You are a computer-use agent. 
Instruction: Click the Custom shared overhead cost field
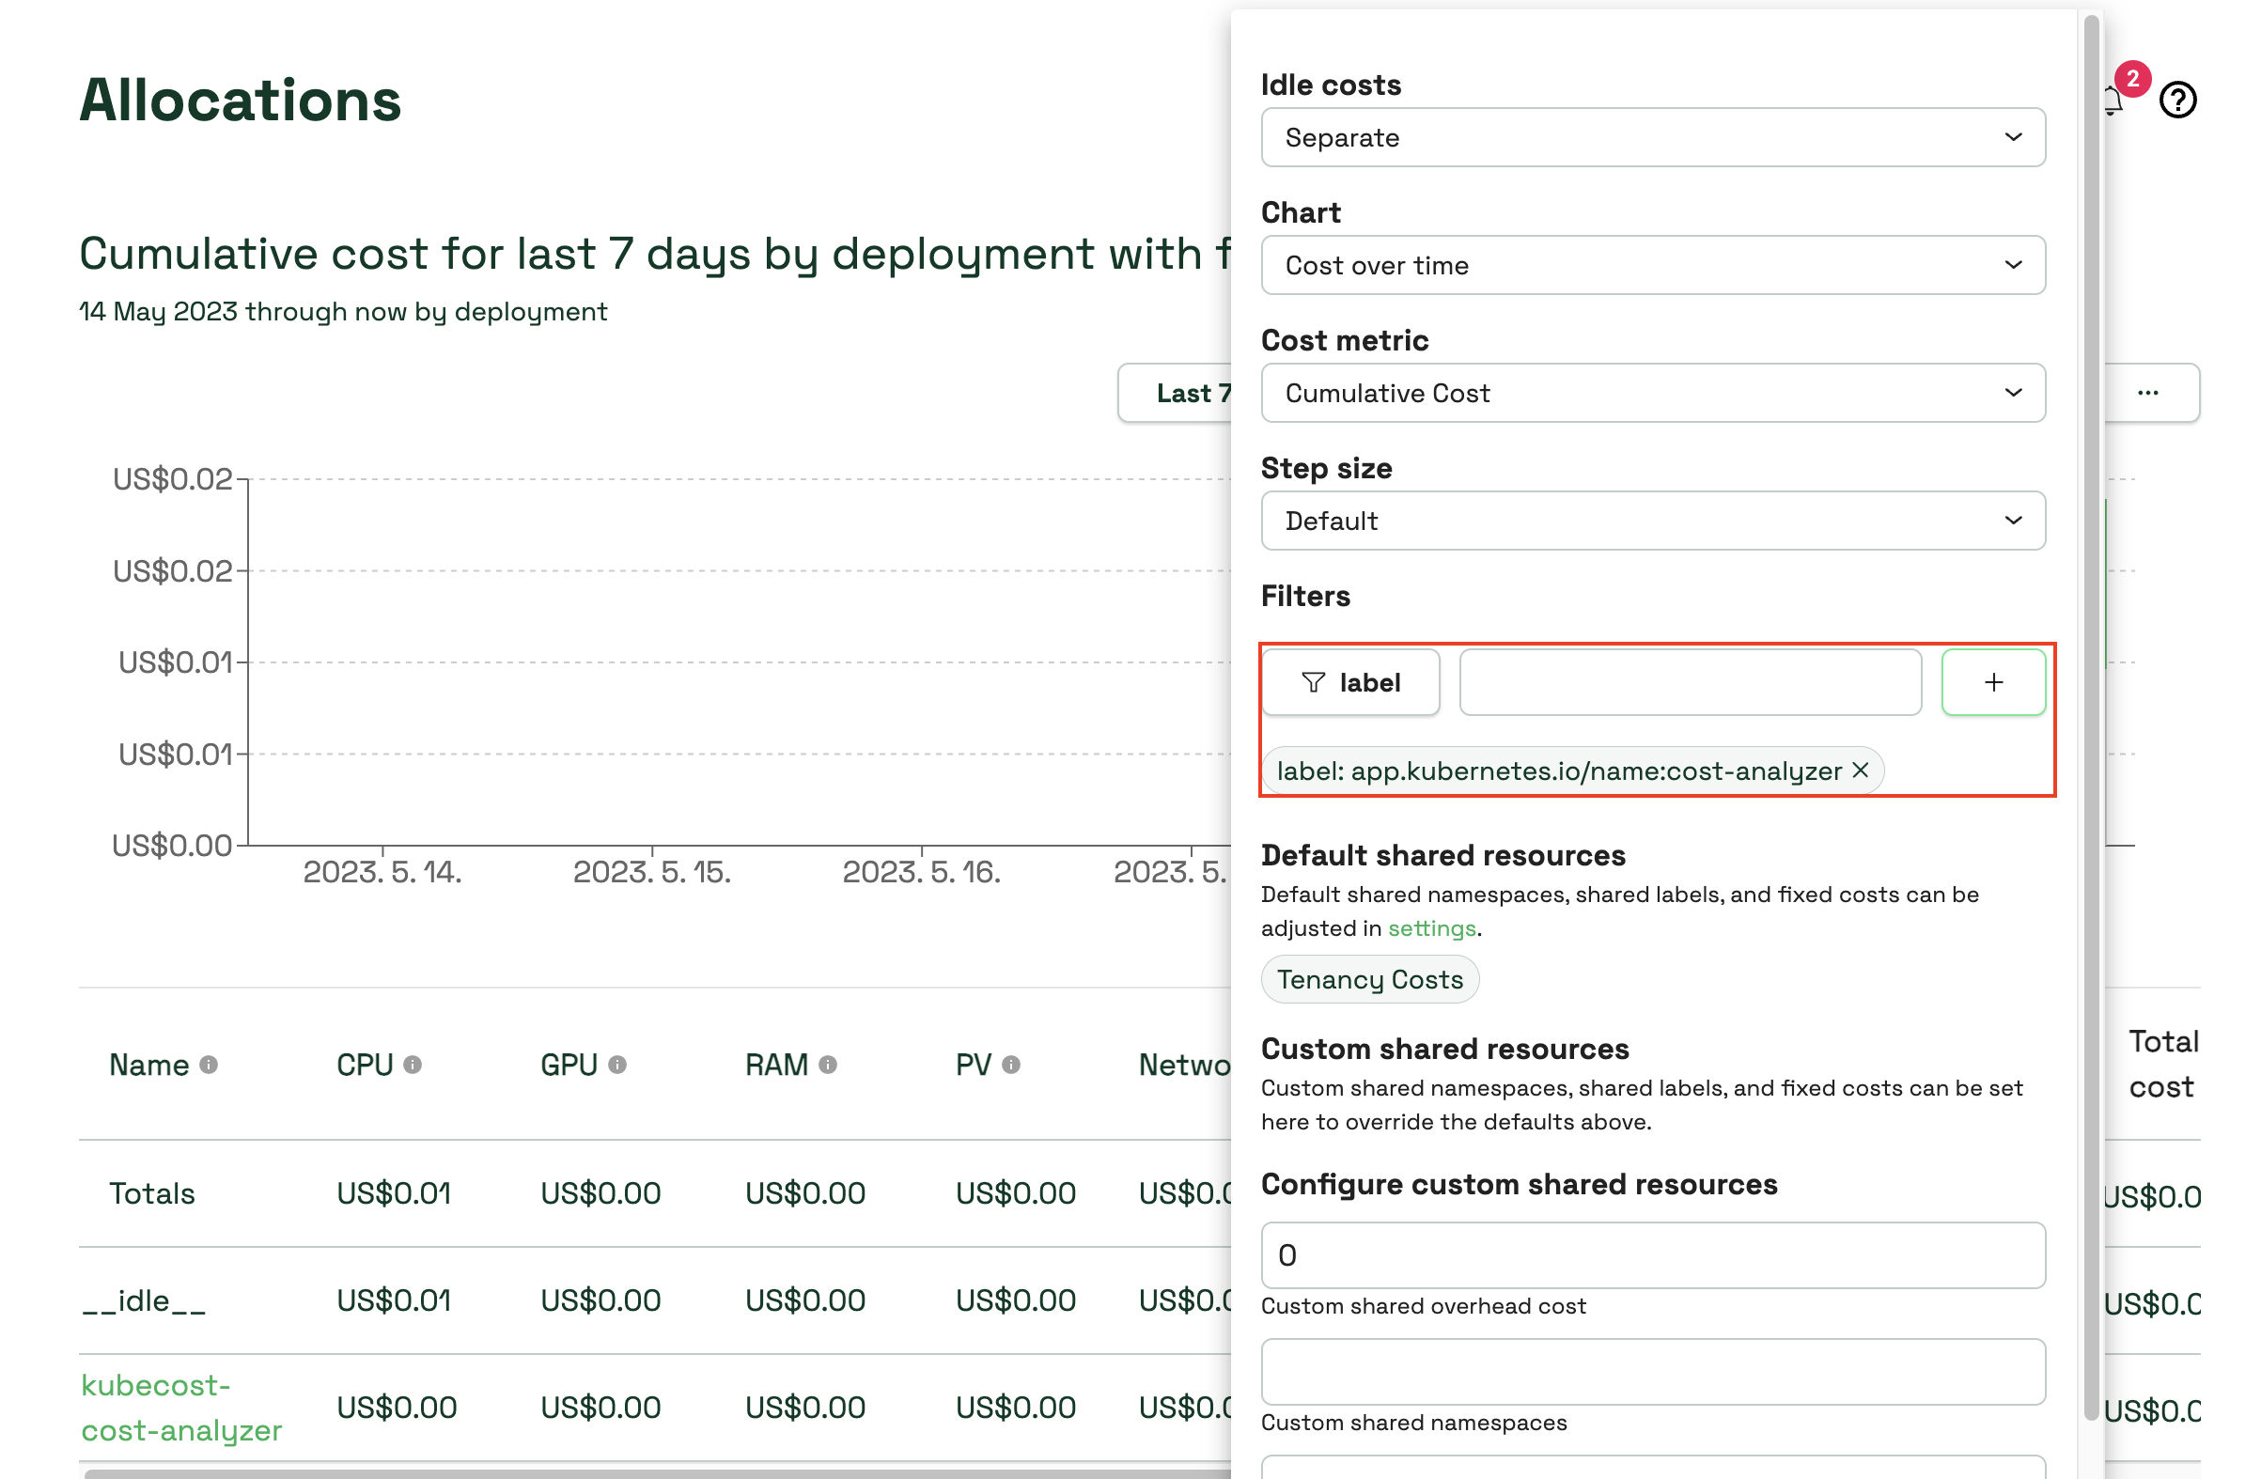1652,1254
